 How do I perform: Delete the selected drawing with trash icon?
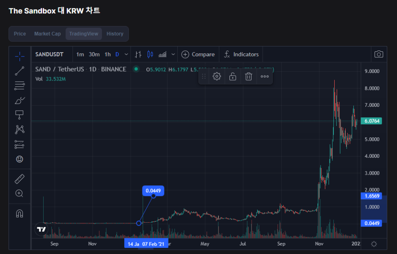pyautogui.click(x=249, y=76)
